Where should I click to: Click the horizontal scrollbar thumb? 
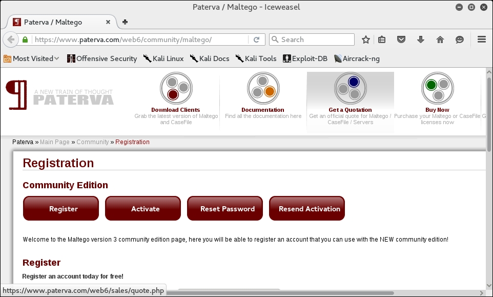click(280, 293)
